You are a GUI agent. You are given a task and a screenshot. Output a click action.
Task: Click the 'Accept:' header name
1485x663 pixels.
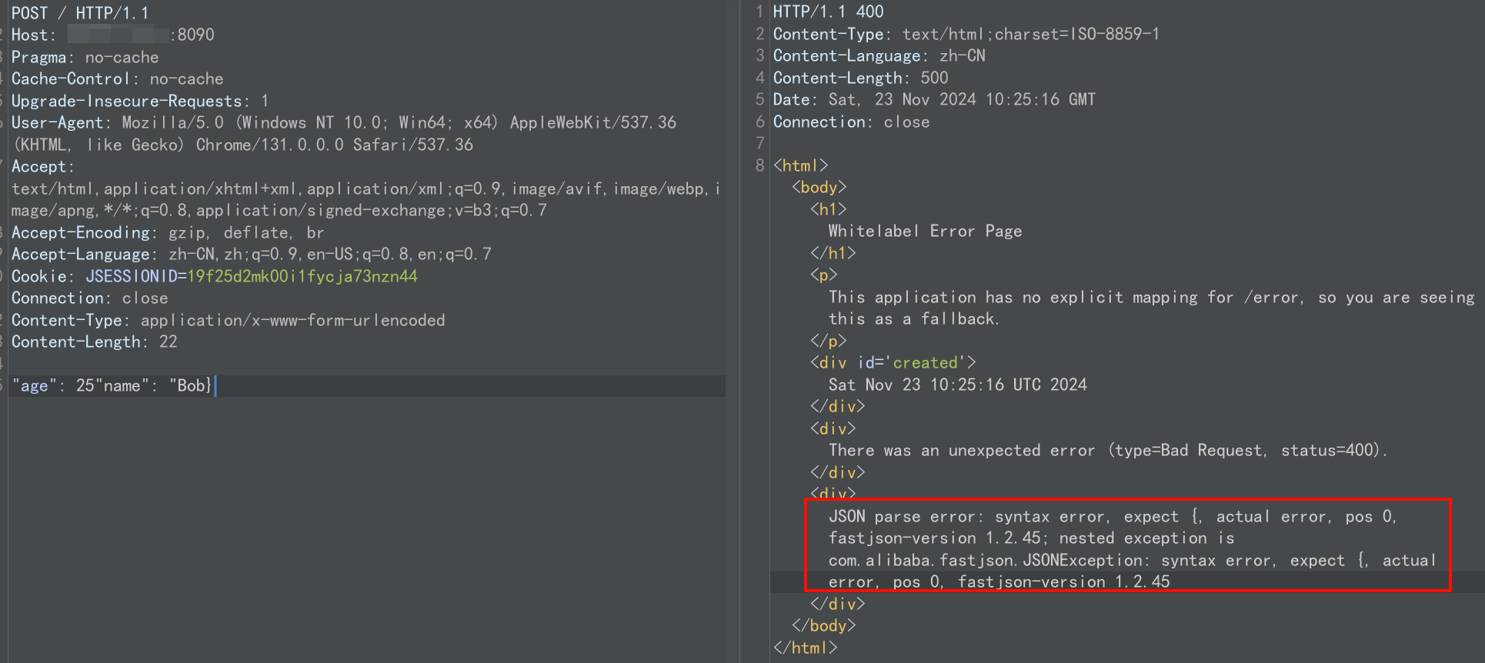(42, 166)
